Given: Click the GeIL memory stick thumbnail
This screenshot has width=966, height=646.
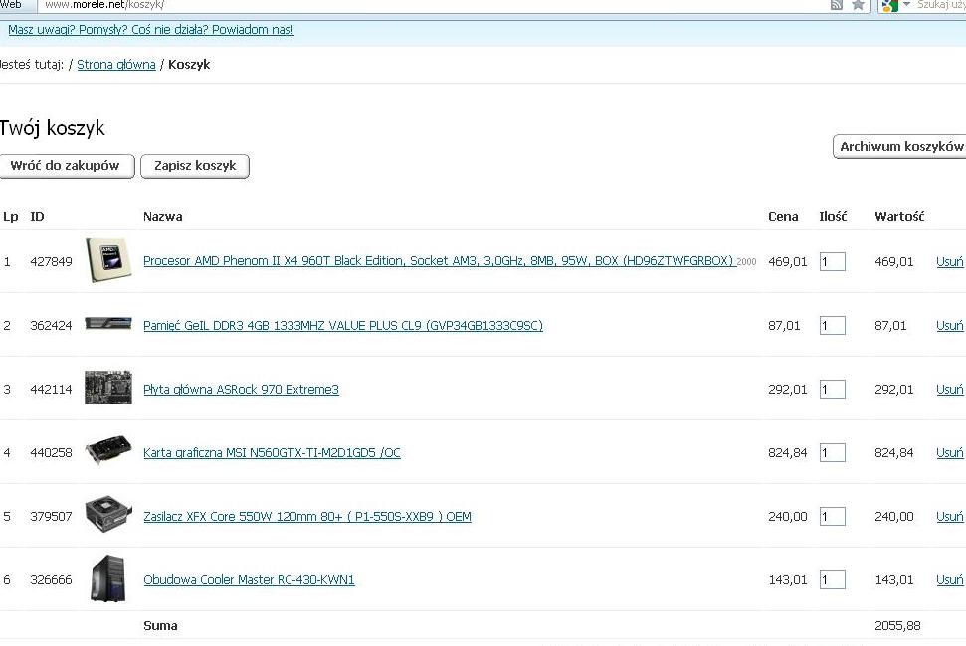Looking at the screenshot, I should click(108, 324).
